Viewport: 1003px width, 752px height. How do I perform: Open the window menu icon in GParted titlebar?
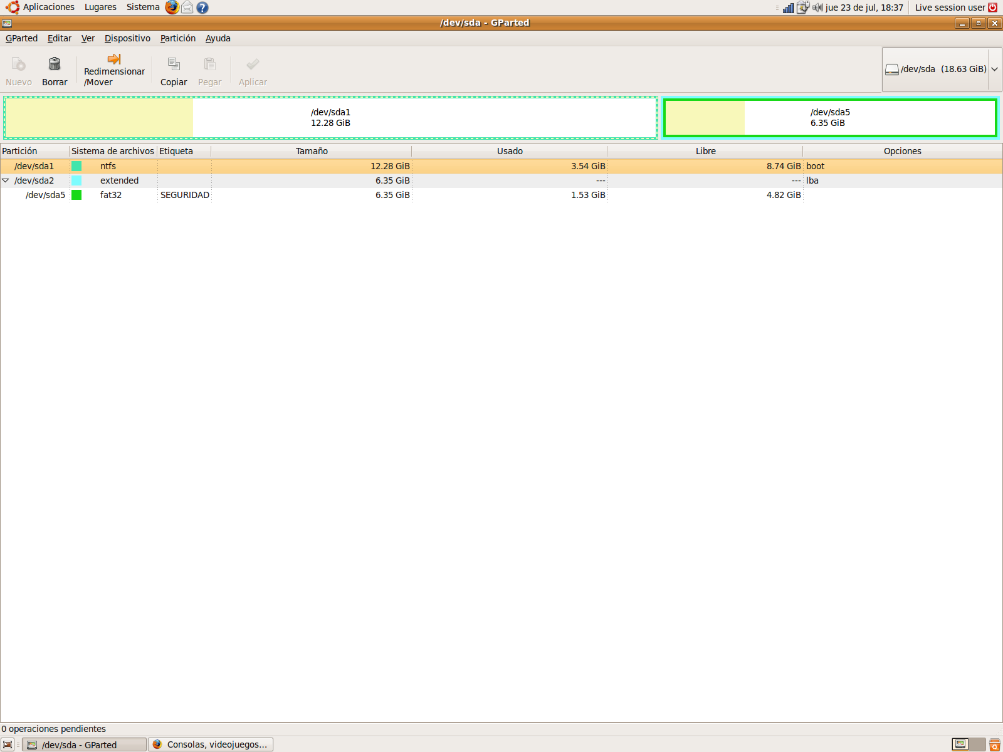point(7,23)
